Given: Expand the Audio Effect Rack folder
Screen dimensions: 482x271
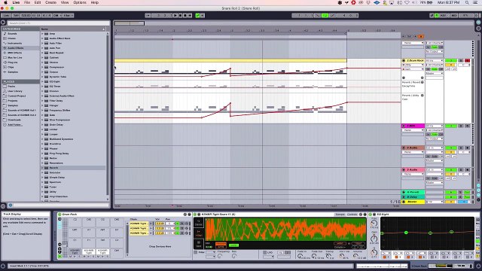Looking at the screenshot, I should 42,38.
